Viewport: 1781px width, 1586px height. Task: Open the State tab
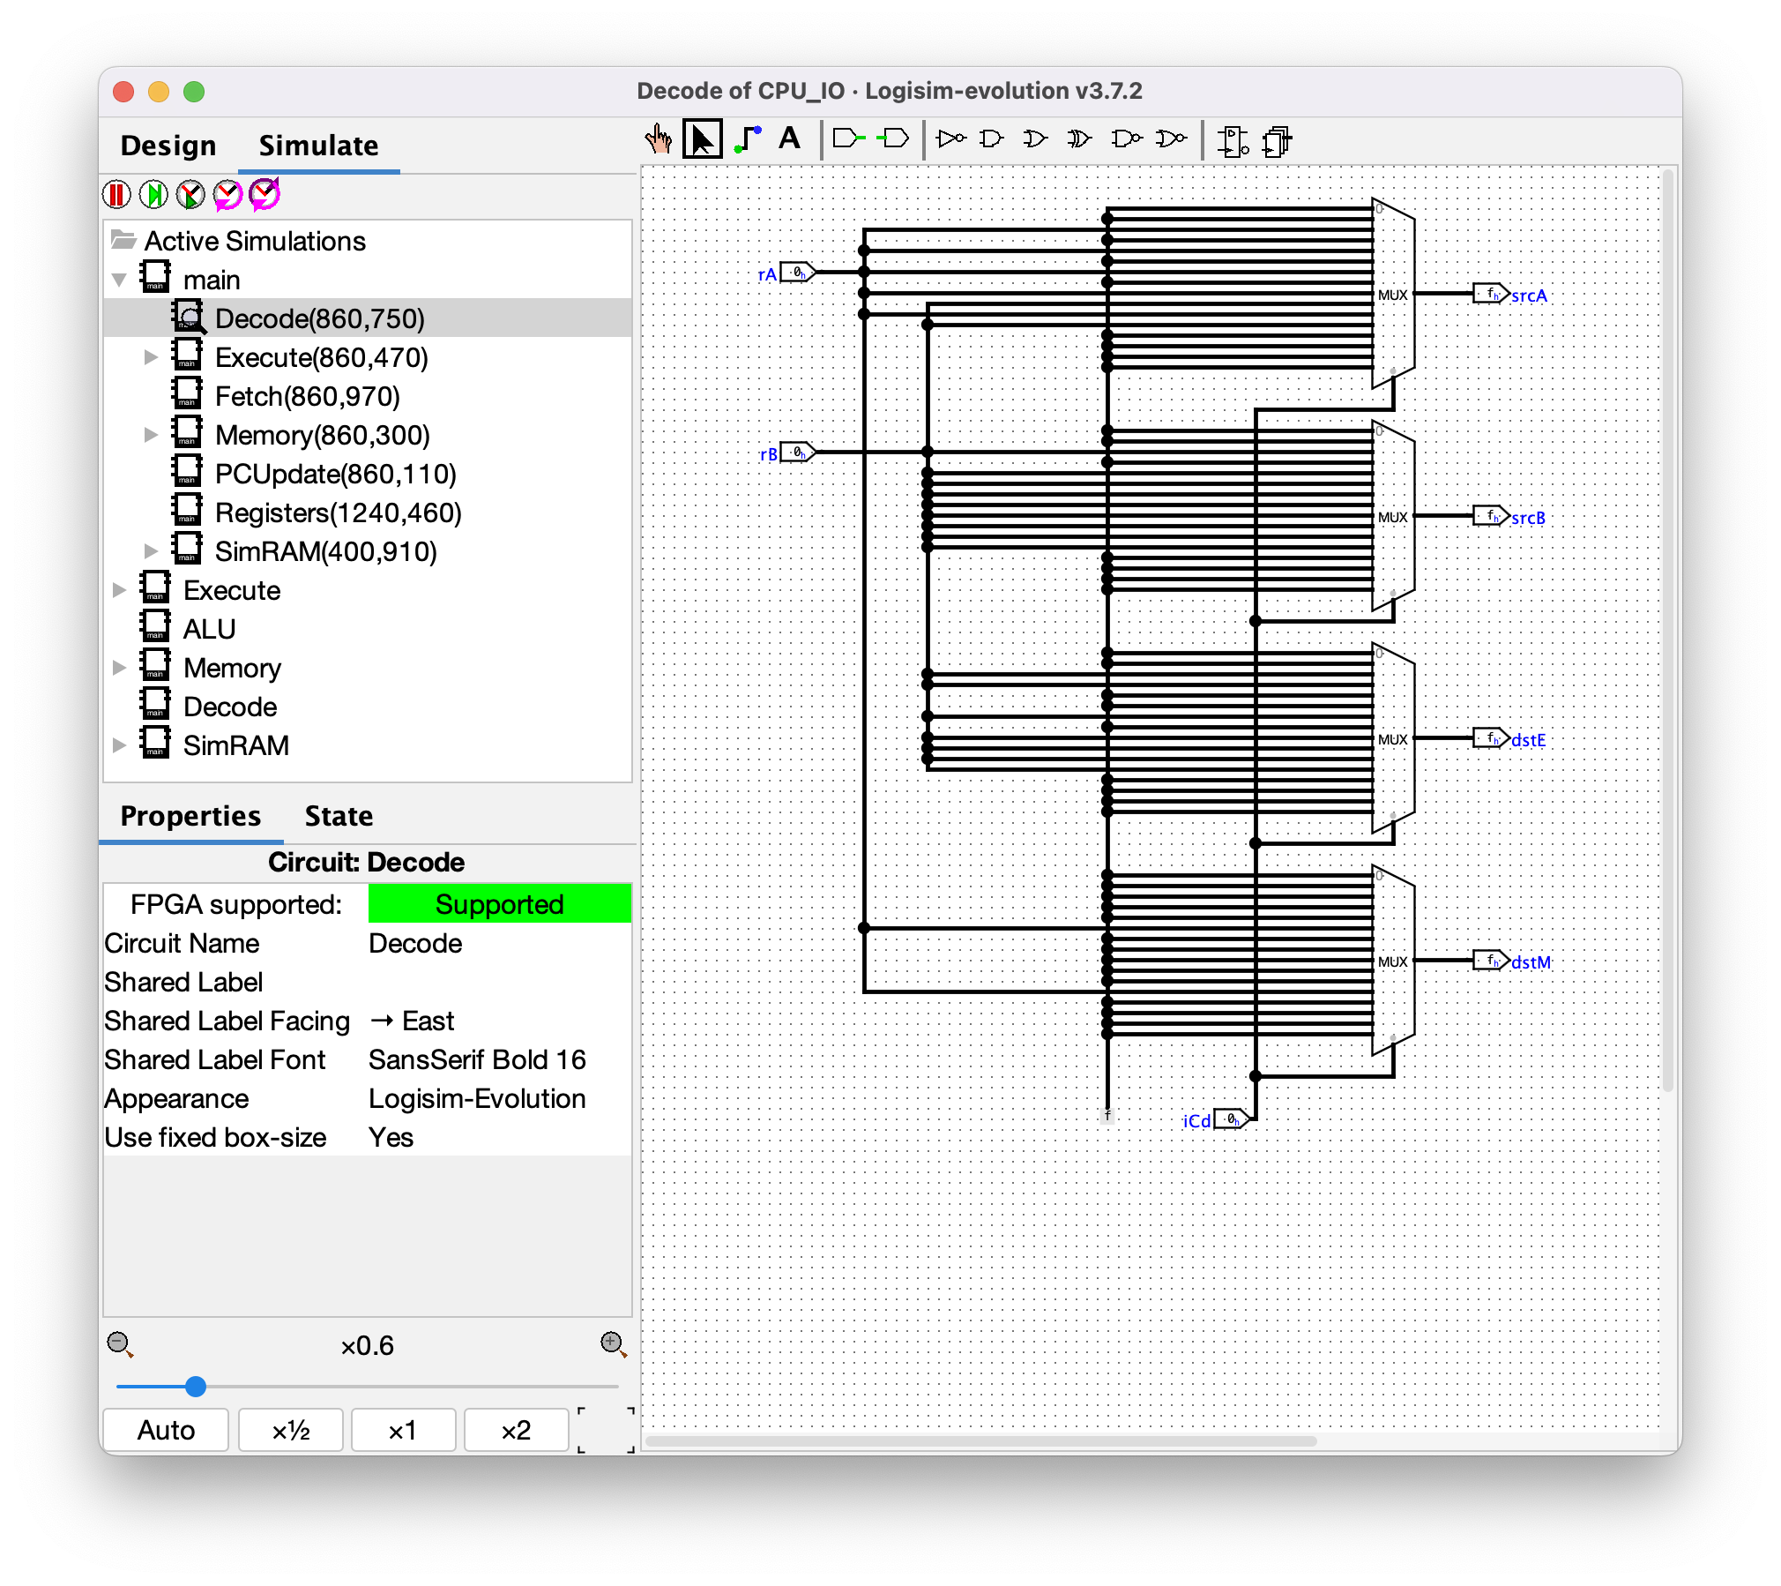[339, 816]
